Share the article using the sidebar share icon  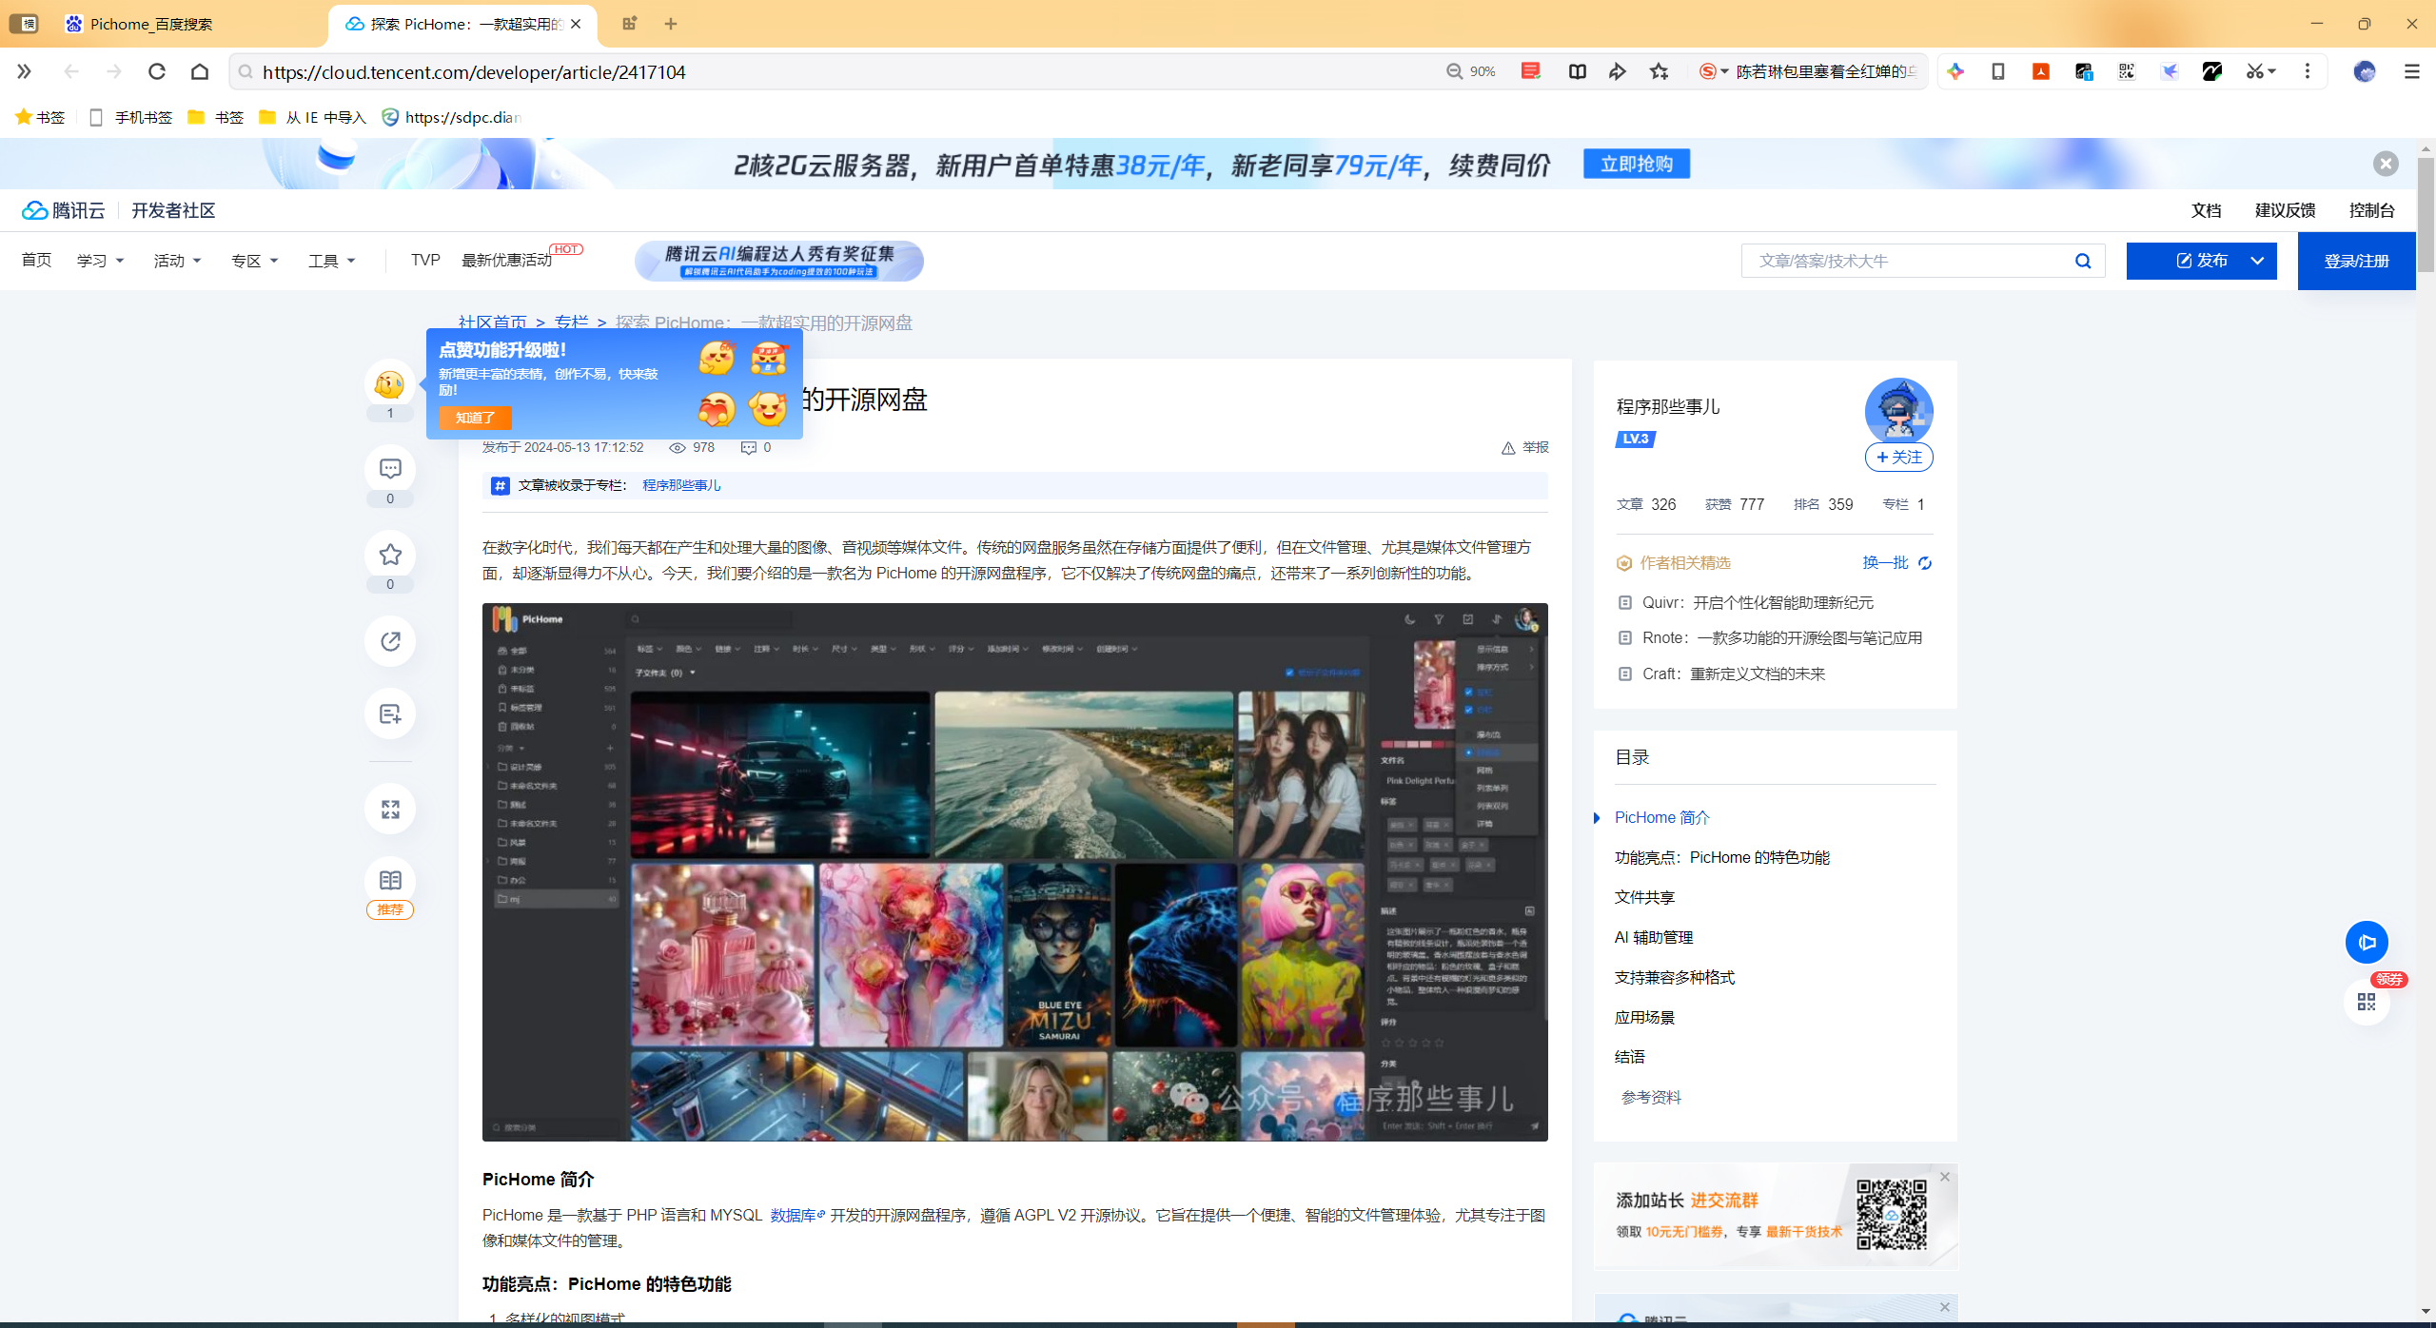click(x=390, y=641)
